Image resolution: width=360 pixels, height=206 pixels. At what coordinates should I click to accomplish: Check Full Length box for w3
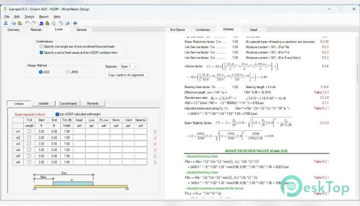29,144
